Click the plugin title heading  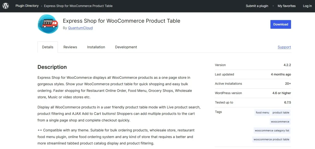tap(122, 21)
